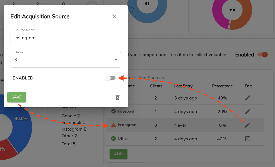Click the 20% percentage cell for Facebook
Screen dimensions: 275x167
point(222,112)
